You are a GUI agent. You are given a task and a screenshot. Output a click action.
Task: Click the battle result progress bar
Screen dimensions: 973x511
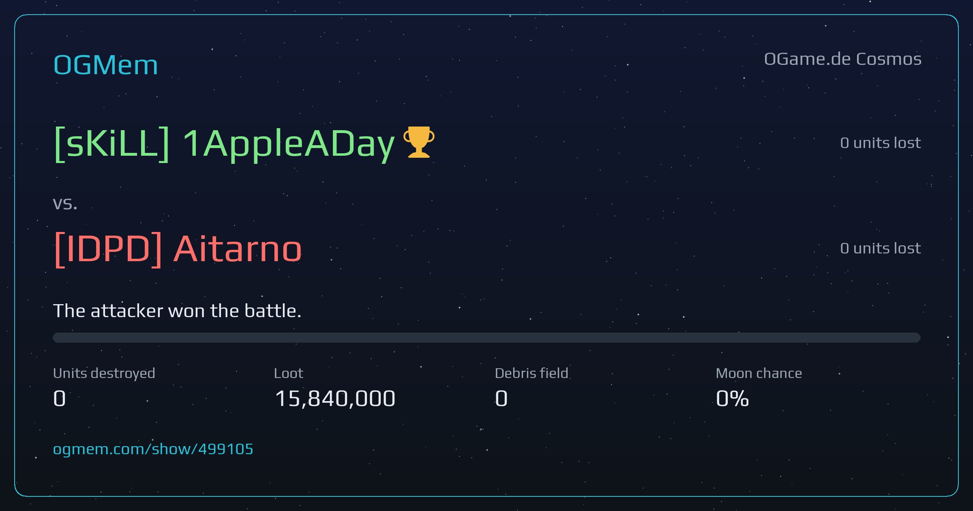[486, 337]
